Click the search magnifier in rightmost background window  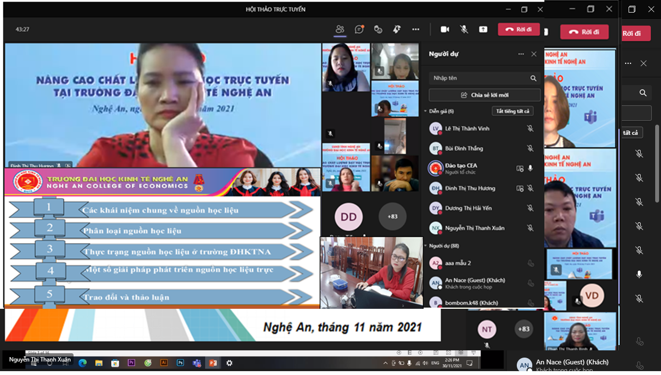click(643, 93)
